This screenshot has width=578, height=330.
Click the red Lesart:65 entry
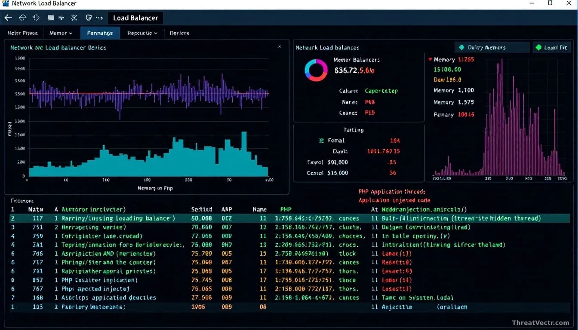coord(397,271)
